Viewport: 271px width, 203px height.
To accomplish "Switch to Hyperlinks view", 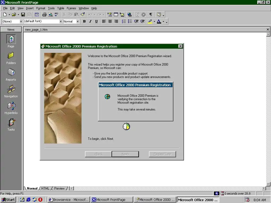I will (11, 108).
